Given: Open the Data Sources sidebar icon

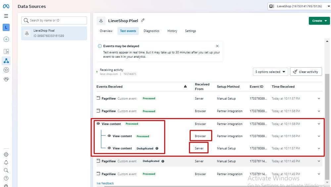Looking at the screenshot, I should [6, 61].
